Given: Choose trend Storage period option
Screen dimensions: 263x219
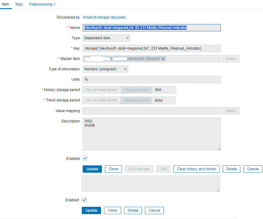Looking at the screenshot, I should coord(136,100).
